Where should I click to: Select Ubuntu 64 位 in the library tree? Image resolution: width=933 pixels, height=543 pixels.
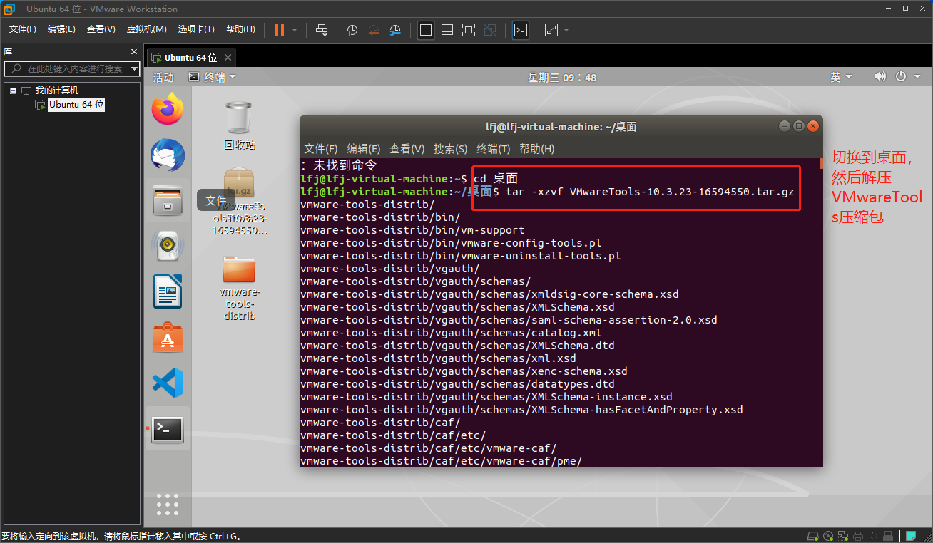(x=76, y=105)
